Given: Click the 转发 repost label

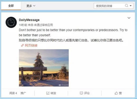Looking at the screenshot, I should coord(53,93).
